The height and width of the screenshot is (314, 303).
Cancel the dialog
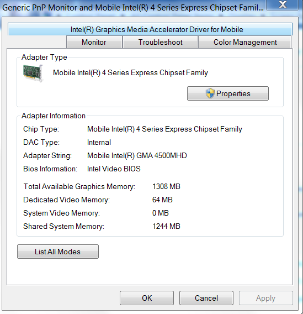click(206, 298)
